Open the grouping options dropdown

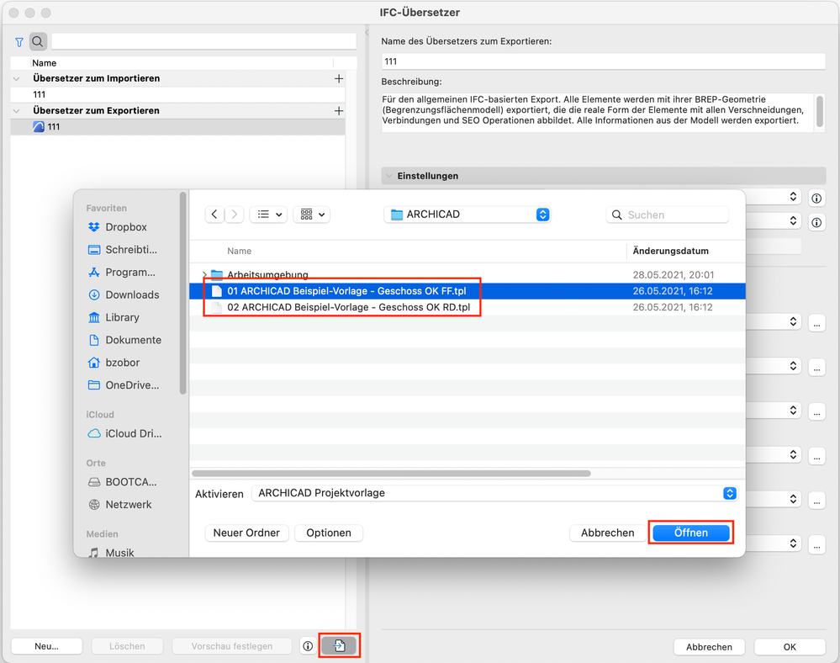(x=312, y=215)
